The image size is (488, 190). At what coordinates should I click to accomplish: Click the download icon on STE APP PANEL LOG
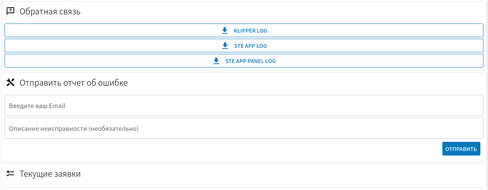pyautogui.click(x=216, y=61)
